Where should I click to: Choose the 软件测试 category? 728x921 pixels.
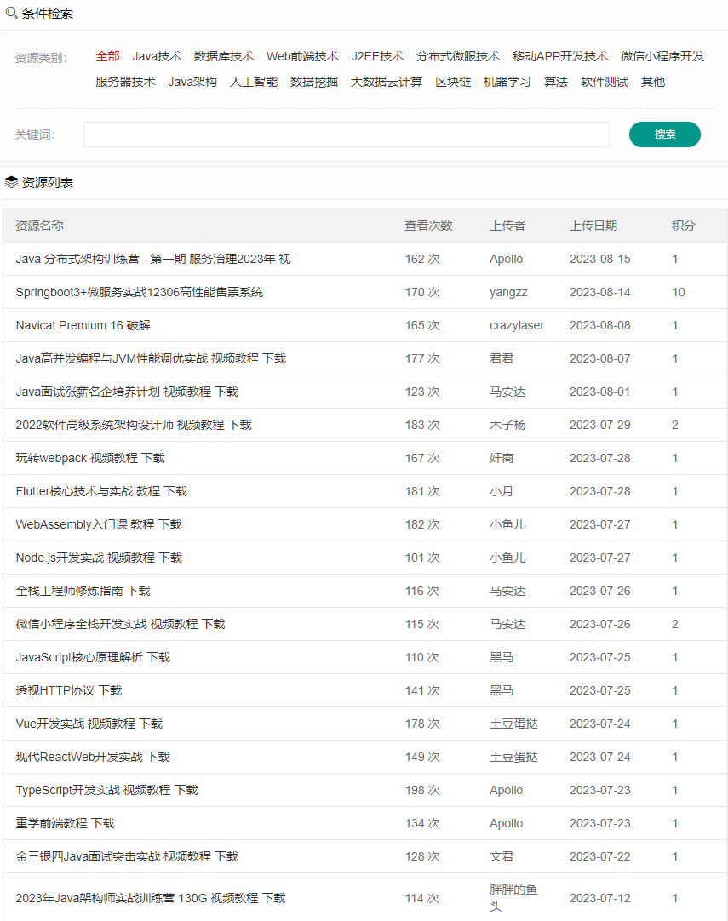tap(604, 82)
